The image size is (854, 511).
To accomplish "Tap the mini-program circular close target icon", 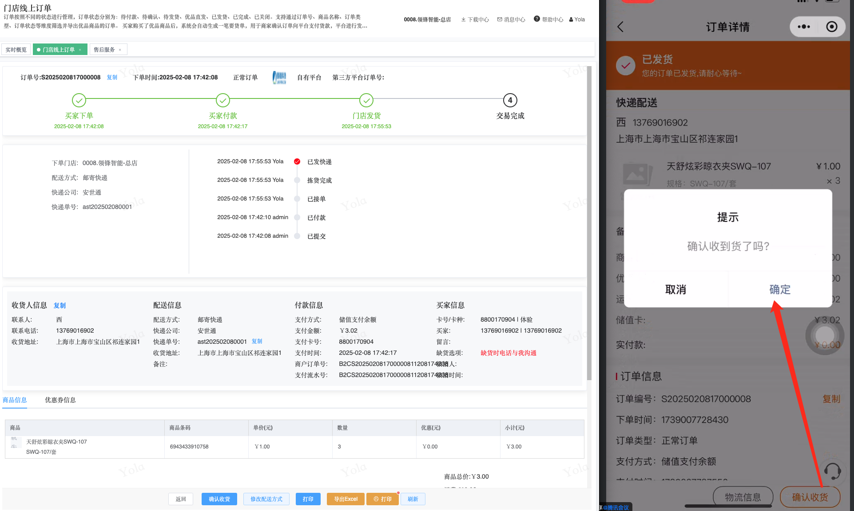I will tap(831, 27).
